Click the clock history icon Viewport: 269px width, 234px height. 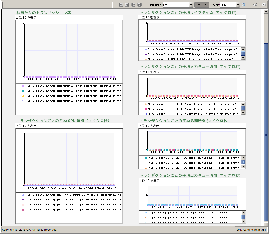pyautogui.click(x=255, y=5)
